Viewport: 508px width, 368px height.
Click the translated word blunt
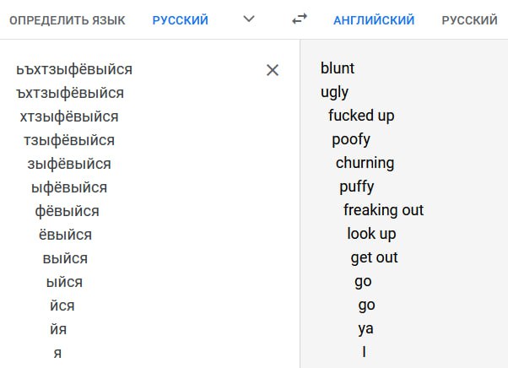click(338, 68)
